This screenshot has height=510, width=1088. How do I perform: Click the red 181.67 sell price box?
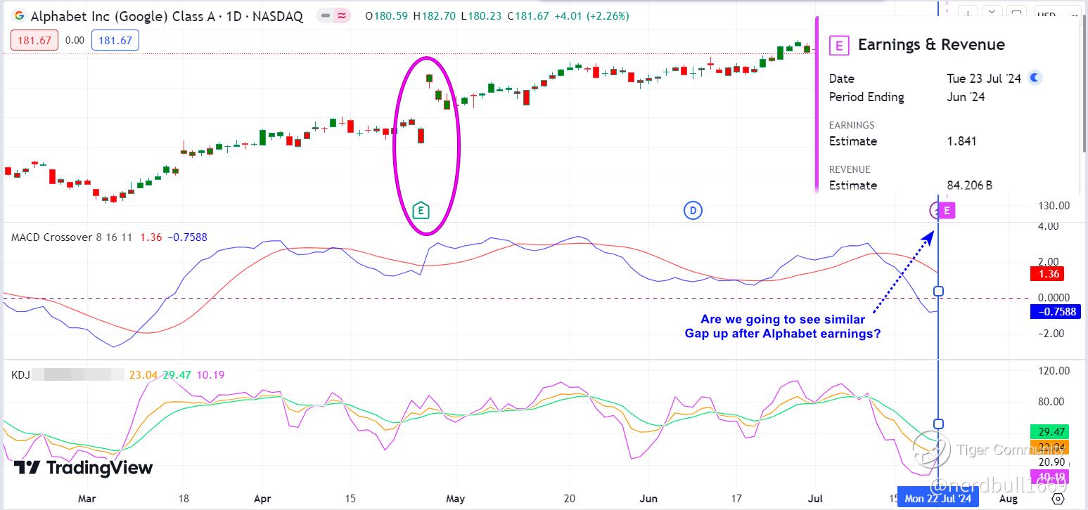point(34,41)
